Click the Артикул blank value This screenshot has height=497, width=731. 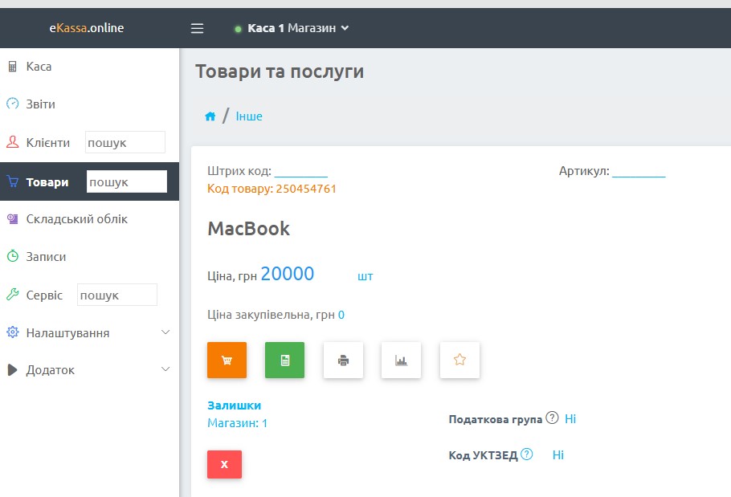[x=639, y=171]
